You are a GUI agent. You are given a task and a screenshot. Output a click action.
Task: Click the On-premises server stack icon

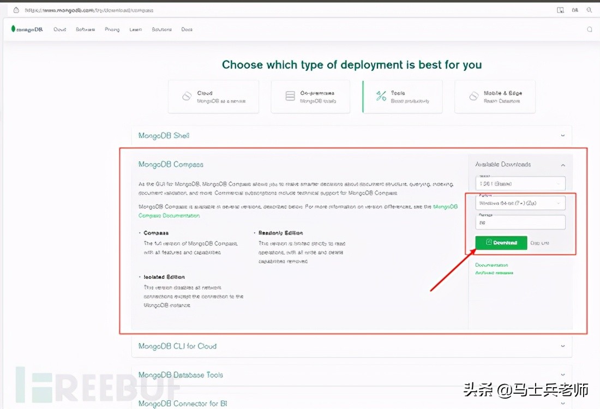(x=290, y=96)
